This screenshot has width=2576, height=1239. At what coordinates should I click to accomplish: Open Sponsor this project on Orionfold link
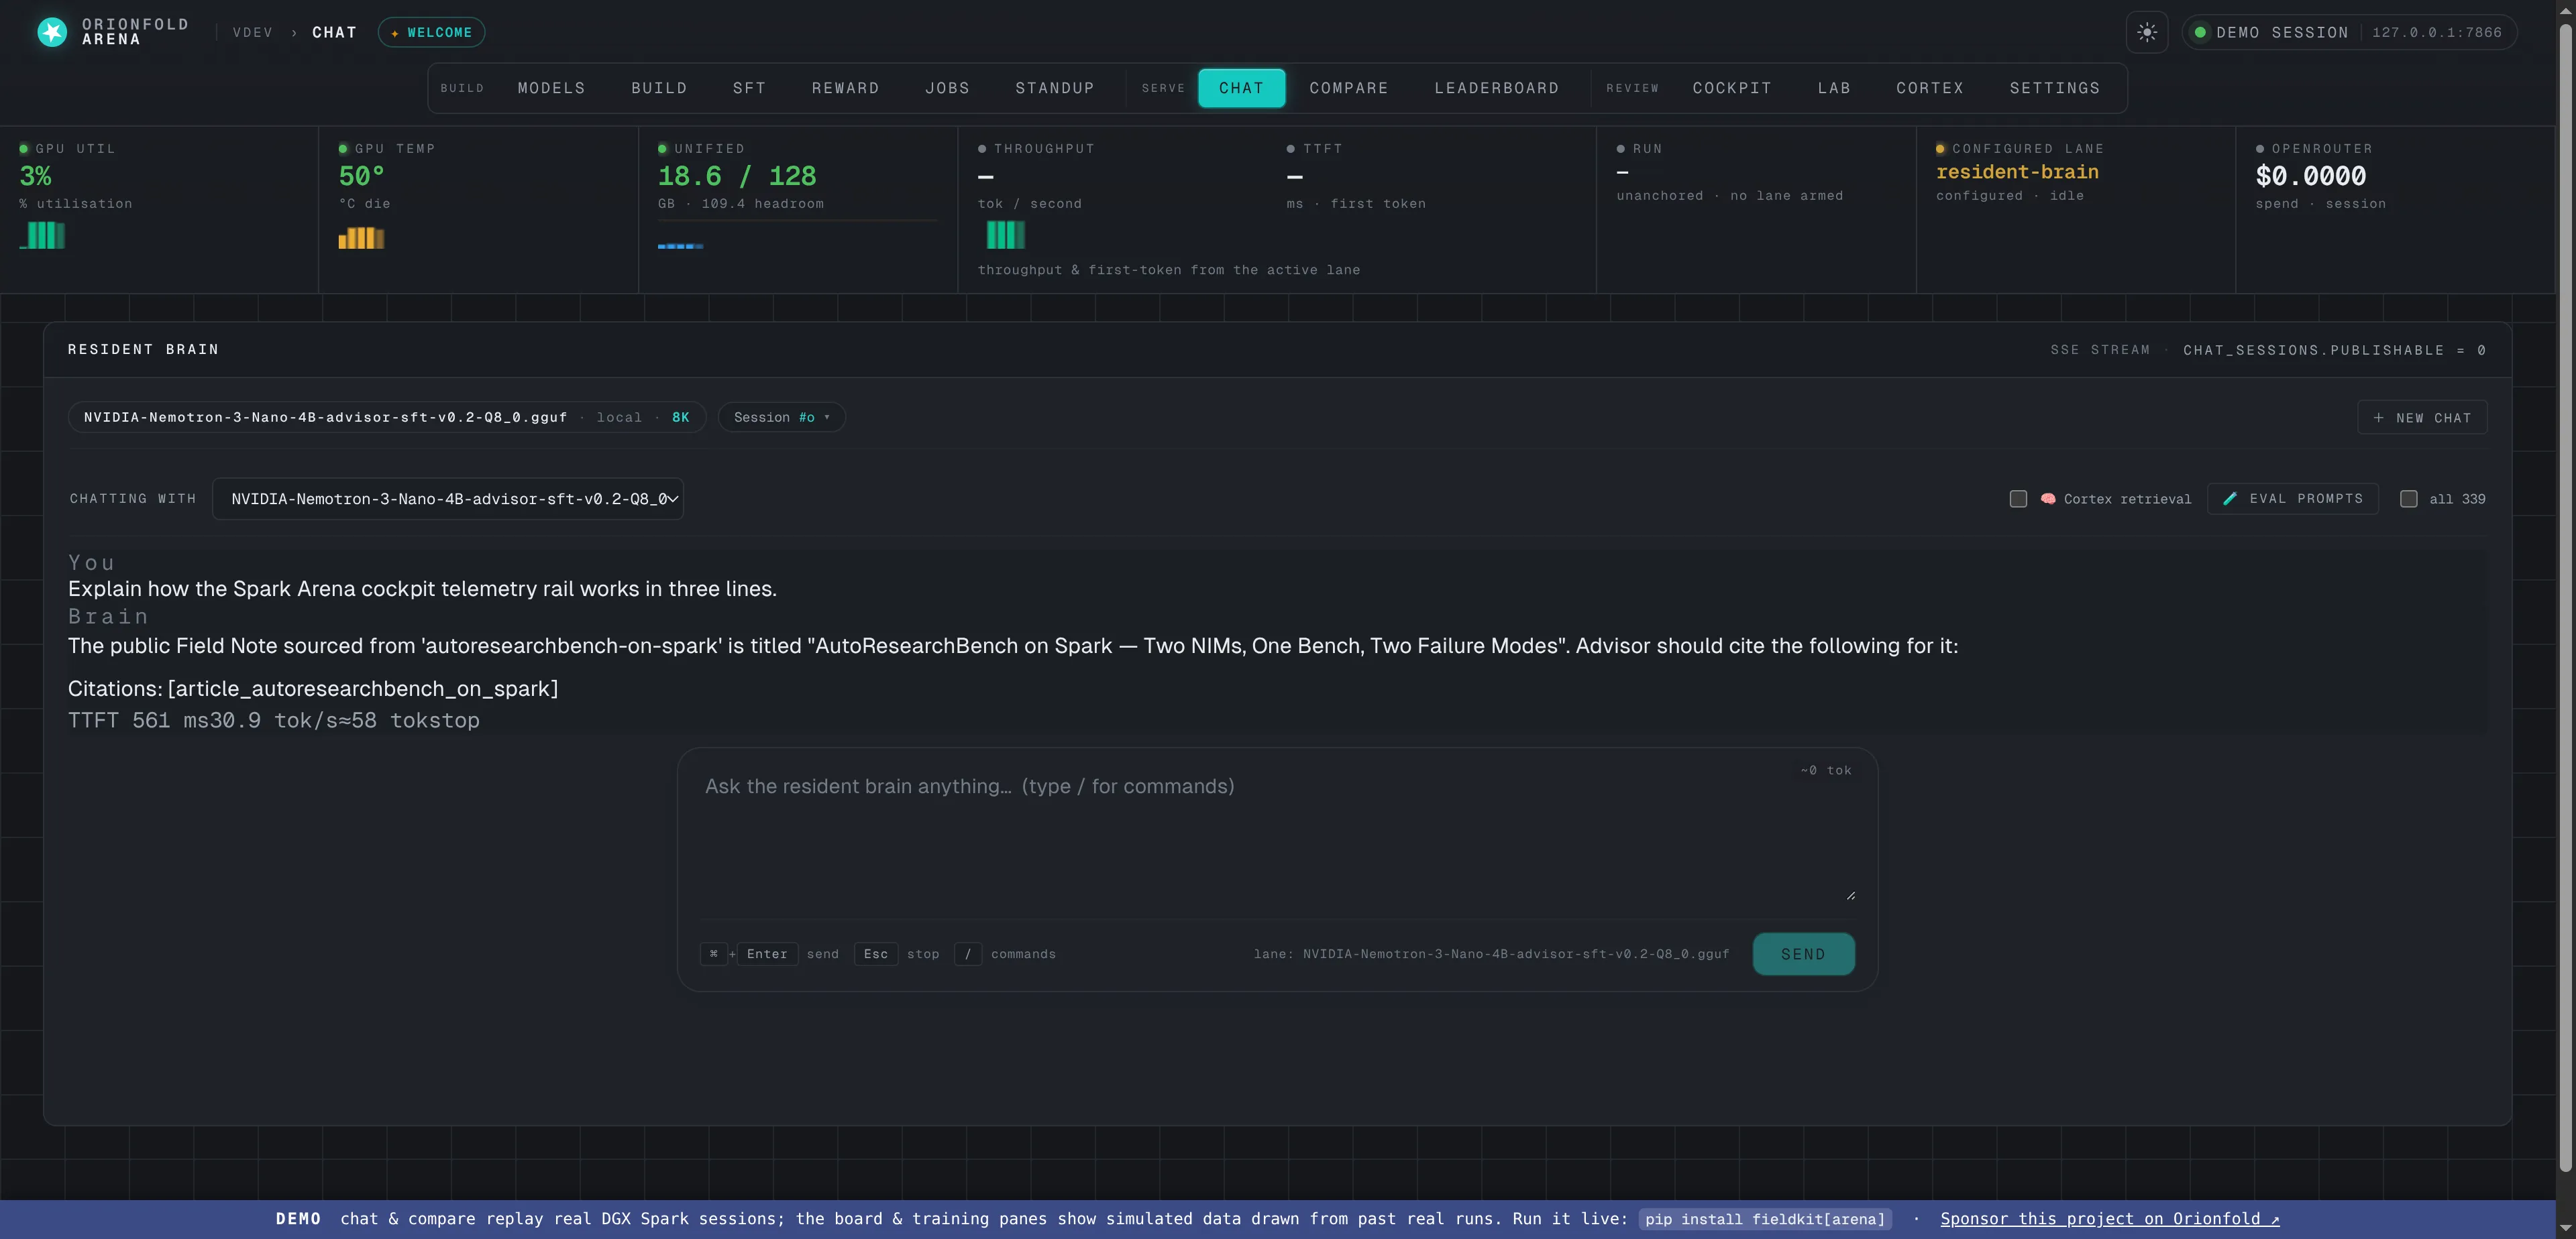pyautogui.click(x=2110, y=1219)
